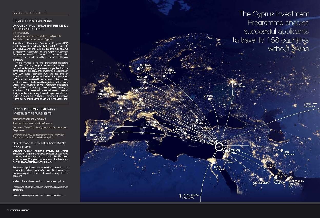Click the China arrow marker
The width and height of the screenshot is (320, 218).
315,104
